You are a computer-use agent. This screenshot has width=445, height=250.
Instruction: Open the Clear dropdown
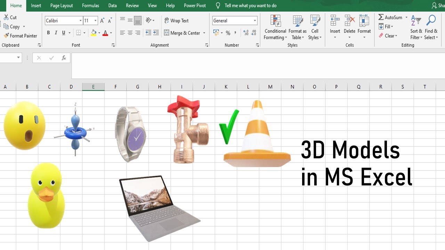388,36
